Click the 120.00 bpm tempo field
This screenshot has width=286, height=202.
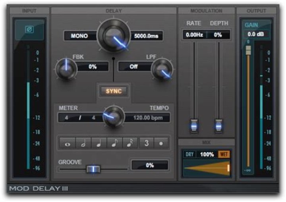tap(148, 118)
